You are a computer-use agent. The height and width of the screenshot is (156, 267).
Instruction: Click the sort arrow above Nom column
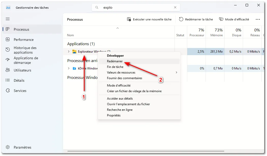117,28
